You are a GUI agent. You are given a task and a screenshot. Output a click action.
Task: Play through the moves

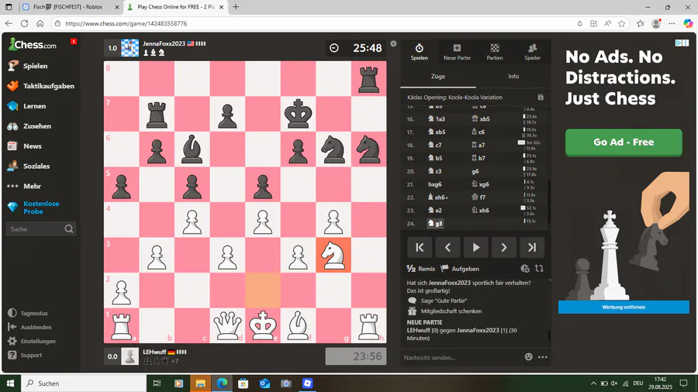(x=476, y=248)
